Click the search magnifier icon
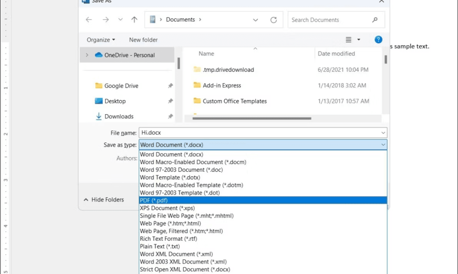 tap(375, 20)
